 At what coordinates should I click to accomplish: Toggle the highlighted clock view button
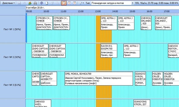[64, 3]
